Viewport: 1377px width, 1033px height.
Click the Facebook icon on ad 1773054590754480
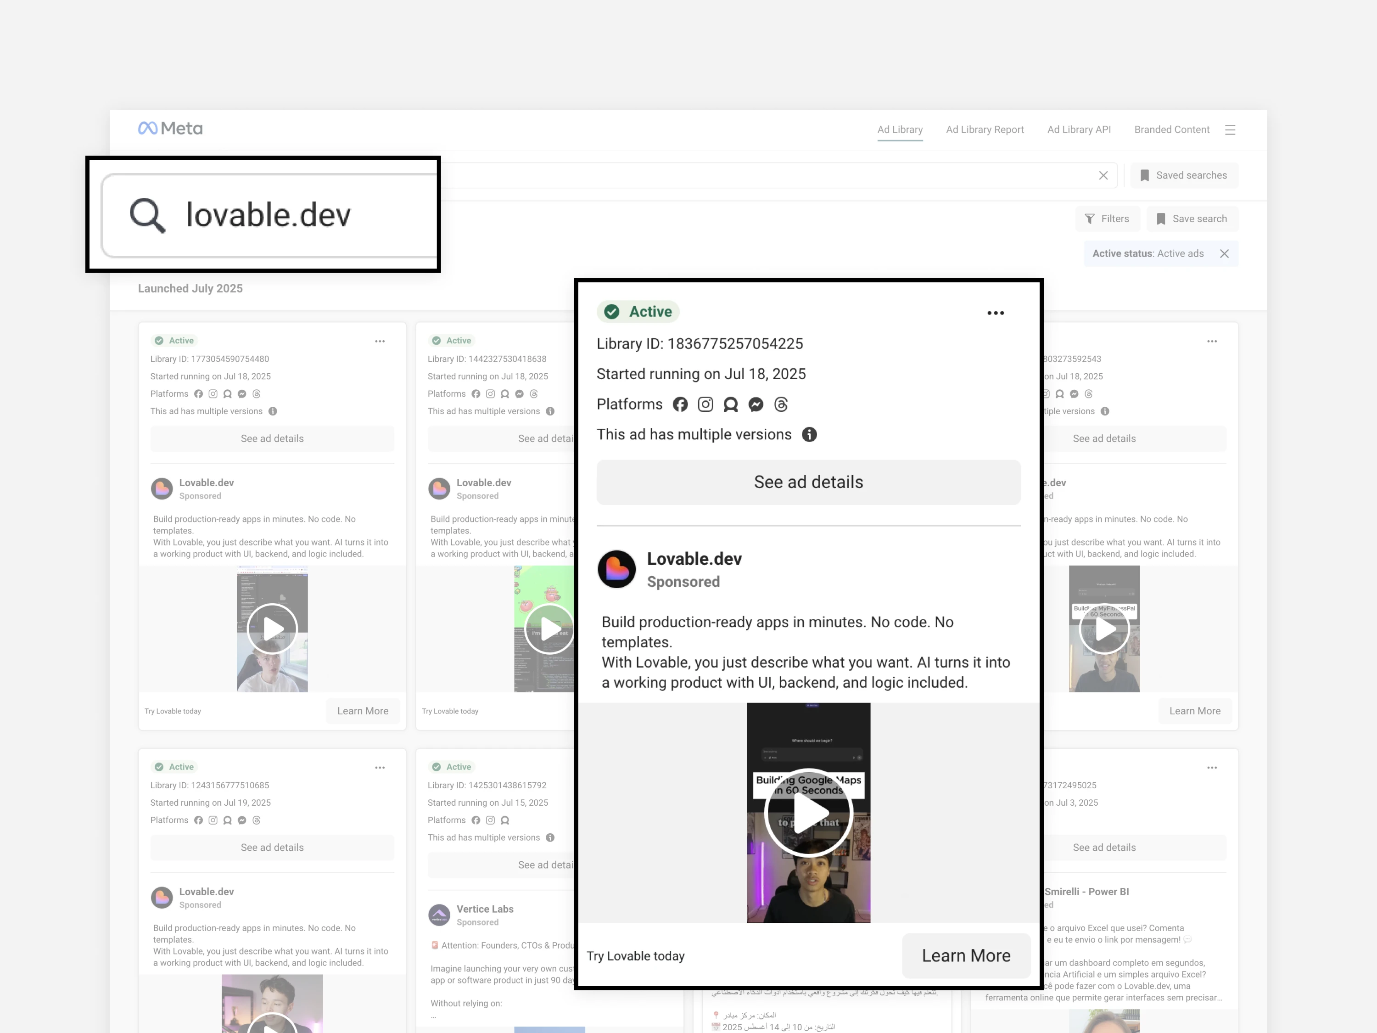click(x=198, y=393)
